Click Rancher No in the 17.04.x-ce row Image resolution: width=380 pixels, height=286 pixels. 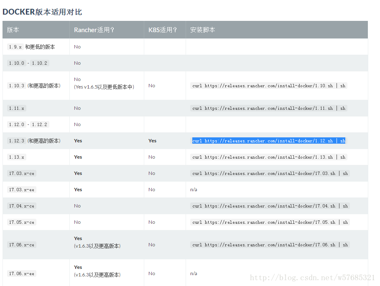pyautogui.click(x=77, y=206)
